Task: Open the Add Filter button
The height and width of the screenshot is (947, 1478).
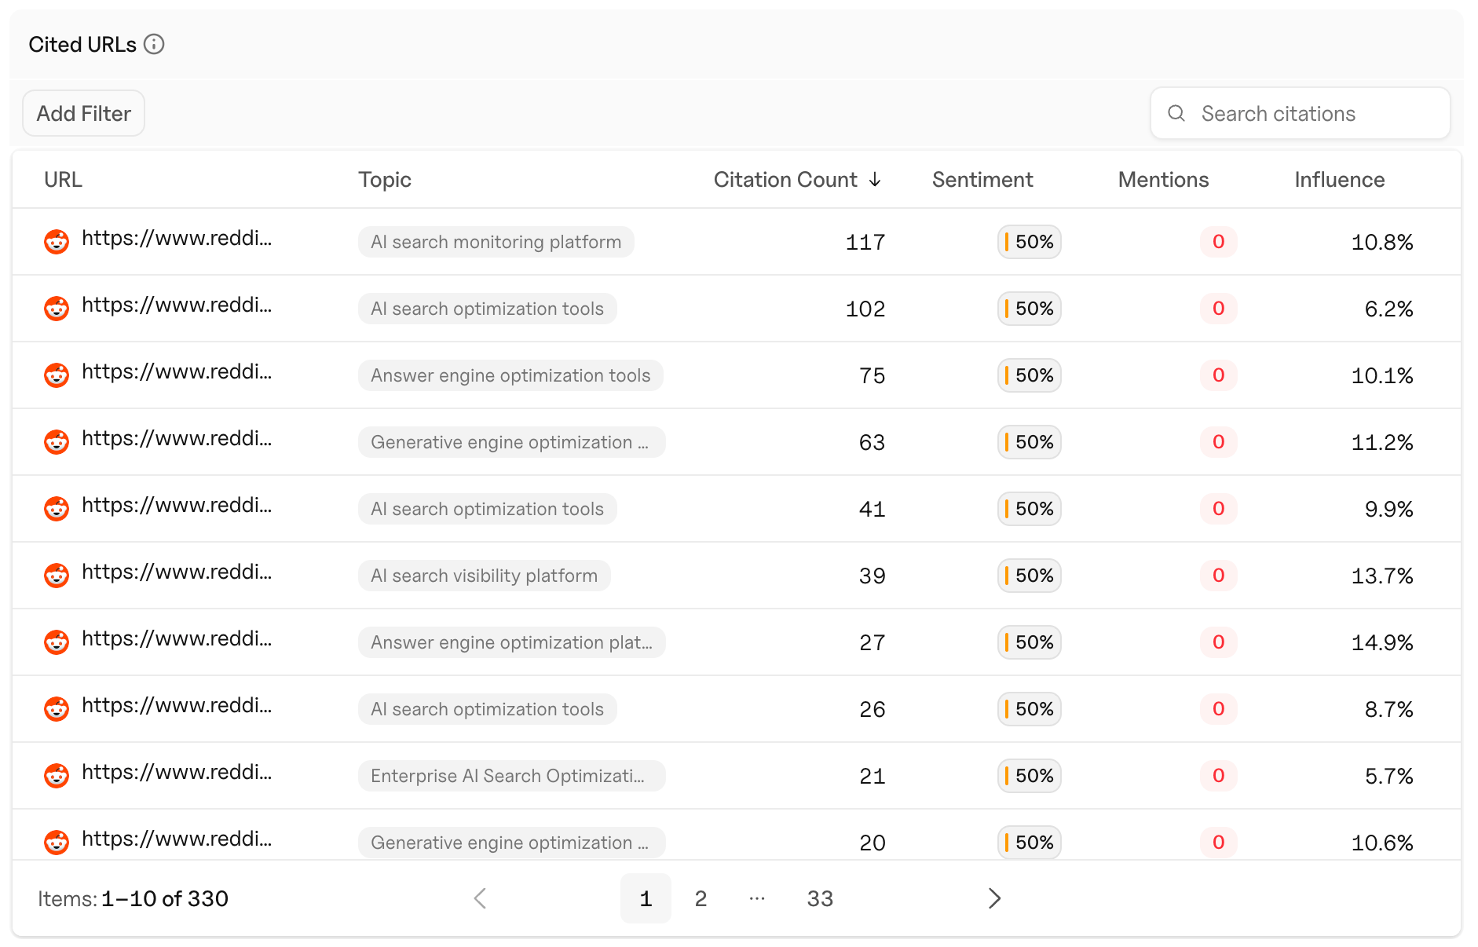Action: (x=83, y=113)
